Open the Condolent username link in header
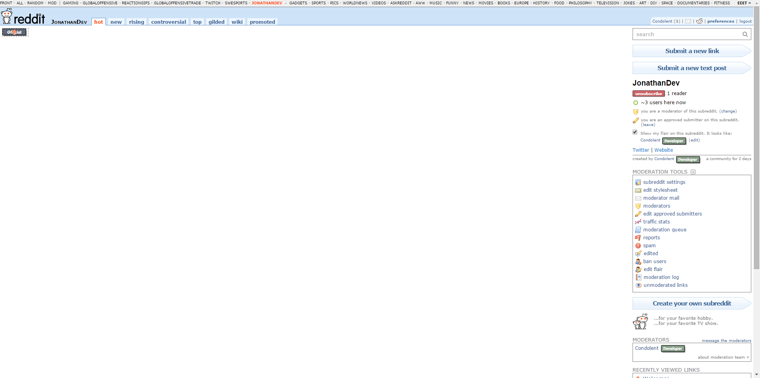This screenshot has width=760, height=378. (662, 21)
